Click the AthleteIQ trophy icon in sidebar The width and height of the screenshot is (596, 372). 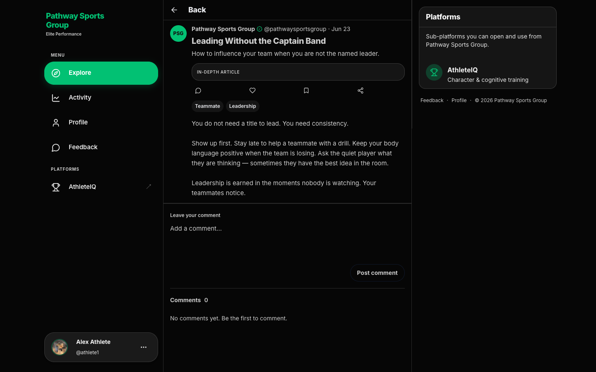coord(56,187)
